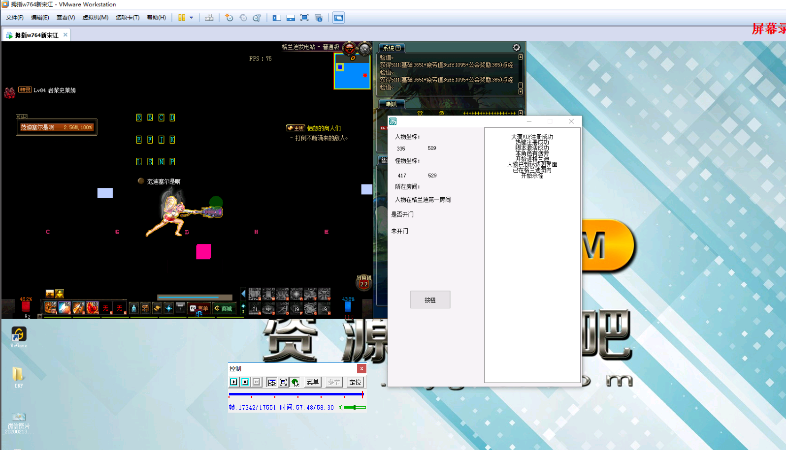The image size is (786, 450).
Task: Click the stop button in 控制 panel
Action: coord(245,382)
